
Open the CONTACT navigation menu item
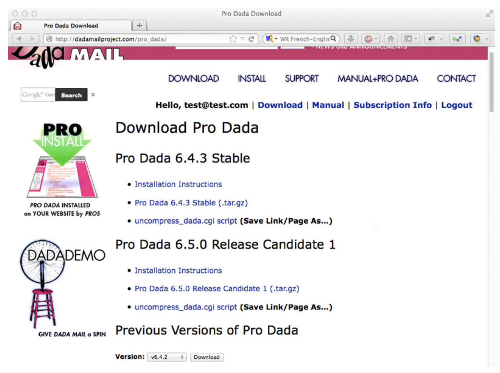click(x=456, y=79)
